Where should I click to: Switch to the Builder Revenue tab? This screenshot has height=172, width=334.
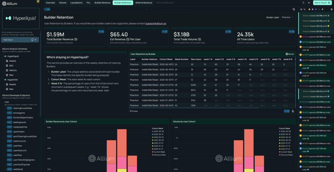click(102, 3)
